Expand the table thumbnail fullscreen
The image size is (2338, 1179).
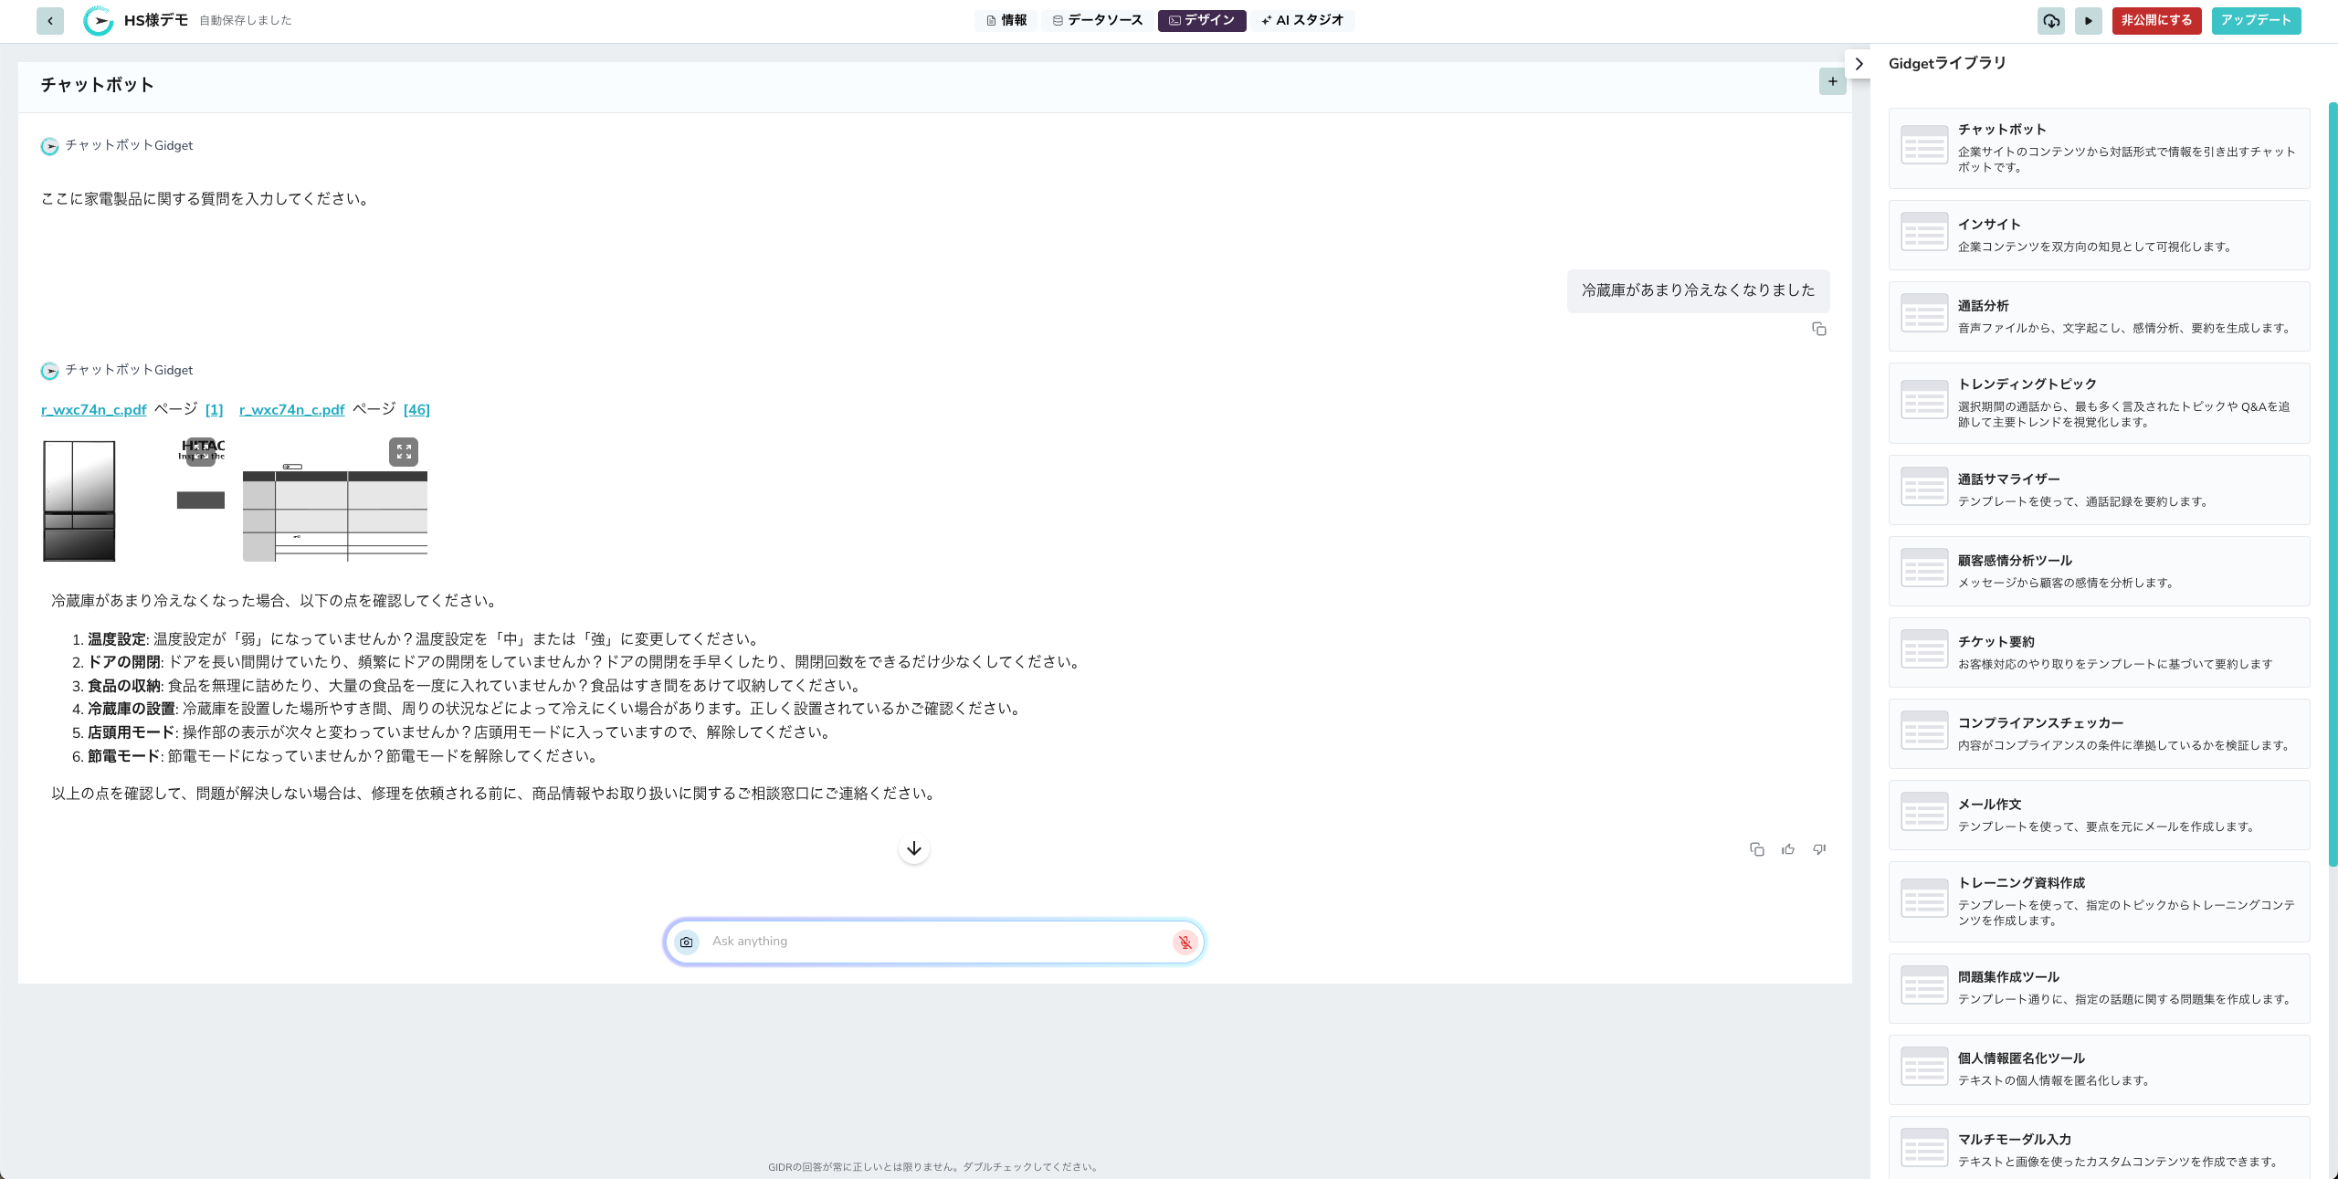tap(404, 451)
